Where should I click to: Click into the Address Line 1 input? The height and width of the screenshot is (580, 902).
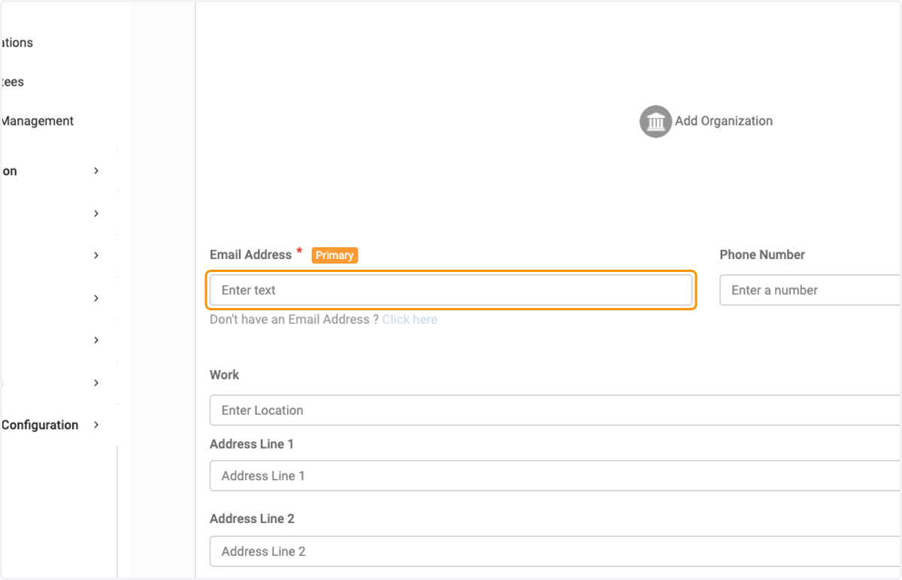pos(555,476)
